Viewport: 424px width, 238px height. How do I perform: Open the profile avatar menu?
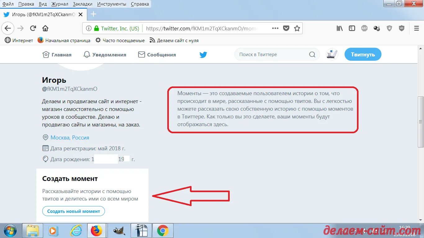click(x=332, y=55)
